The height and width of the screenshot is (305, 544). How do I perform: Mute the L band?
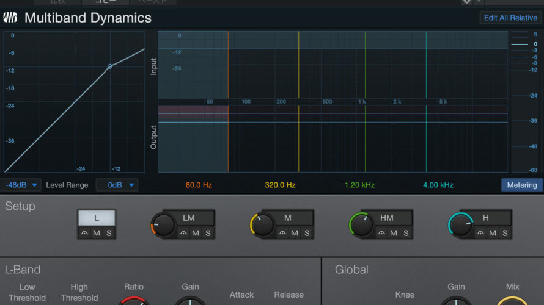97,234
